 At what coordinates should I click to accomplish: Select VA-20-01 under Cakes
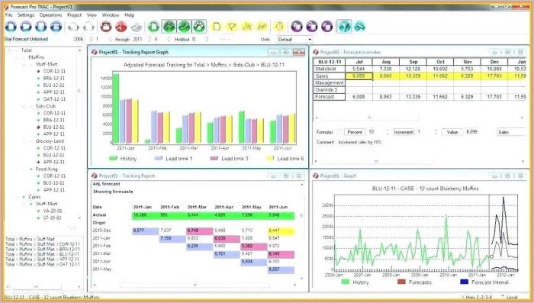53,211
